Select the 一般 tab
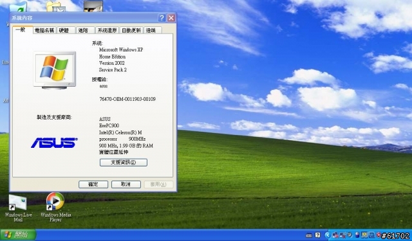The height and width of the screenshot is (241, 412). [23, 30]
